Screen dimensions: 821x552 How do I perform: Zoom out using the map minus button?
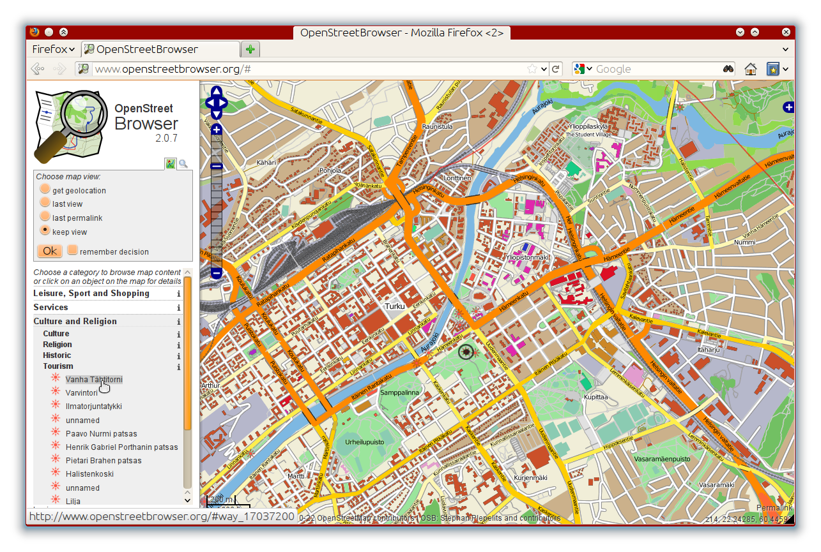click(216, 273)
